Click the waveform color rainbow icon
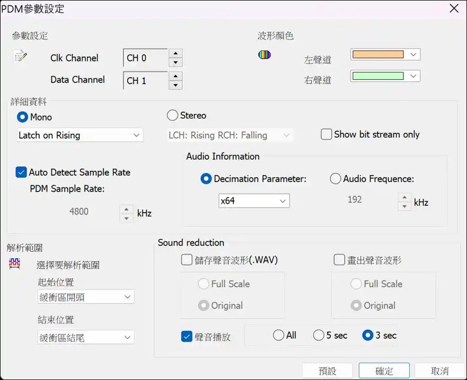Screen dimensions: 467x380 (264, 55)
